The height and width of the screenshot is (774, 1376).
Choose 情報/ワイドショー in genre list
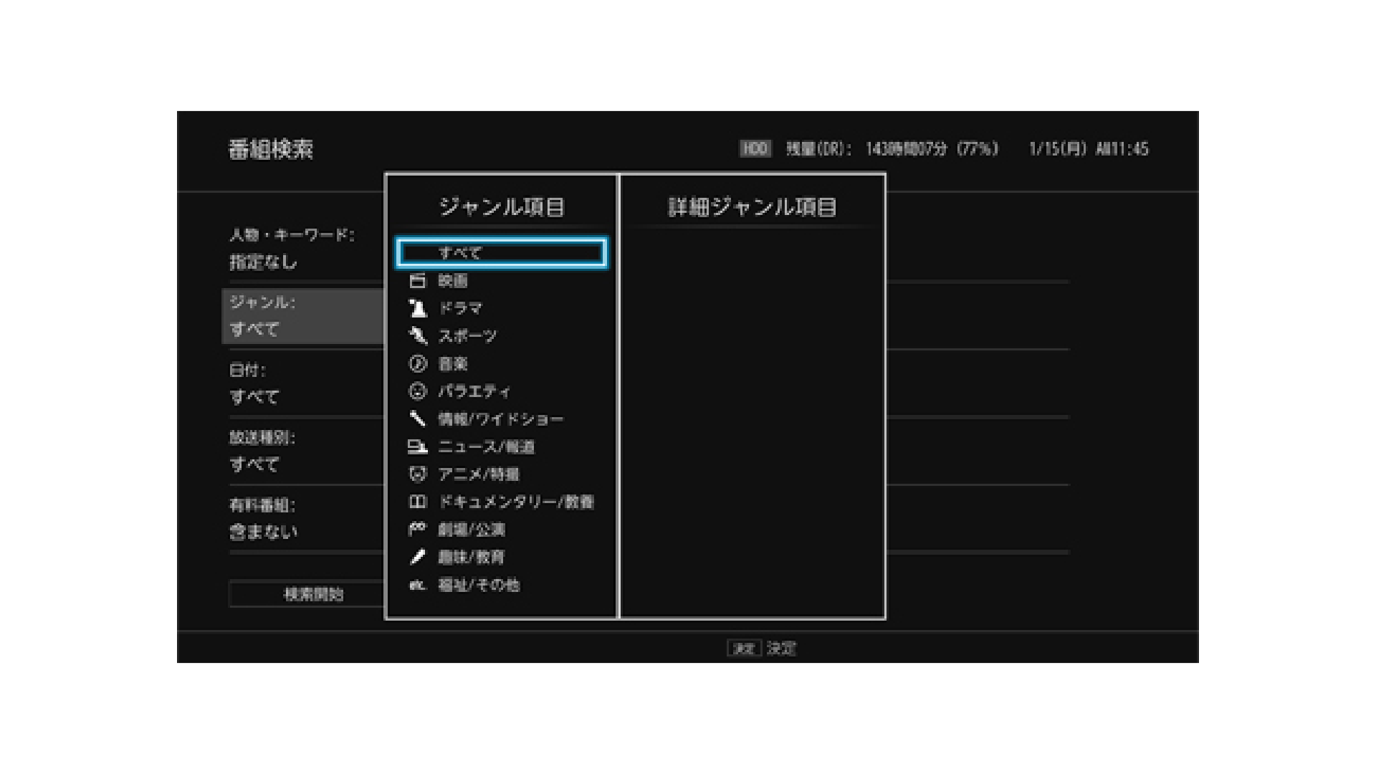pyautogui.click(x=500, y=419)
